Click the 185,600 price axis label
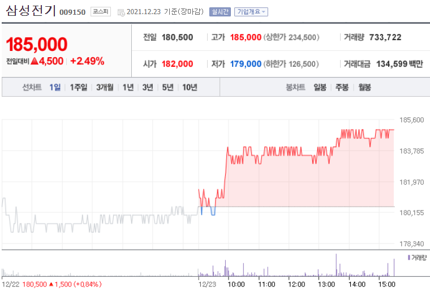The image size is (430, 300). click(412, 120)
